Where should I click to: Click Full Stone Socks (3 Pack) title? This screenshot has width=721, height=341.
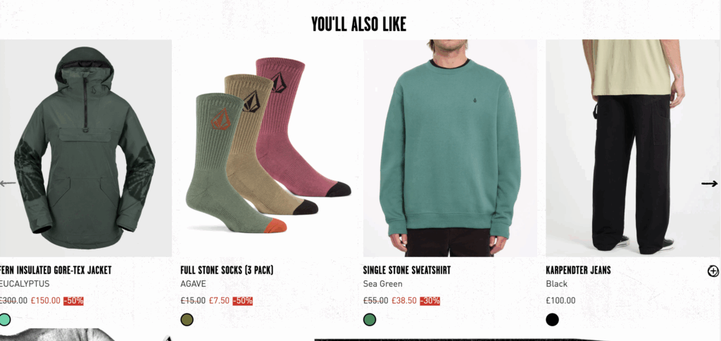(x=227, y=270)
